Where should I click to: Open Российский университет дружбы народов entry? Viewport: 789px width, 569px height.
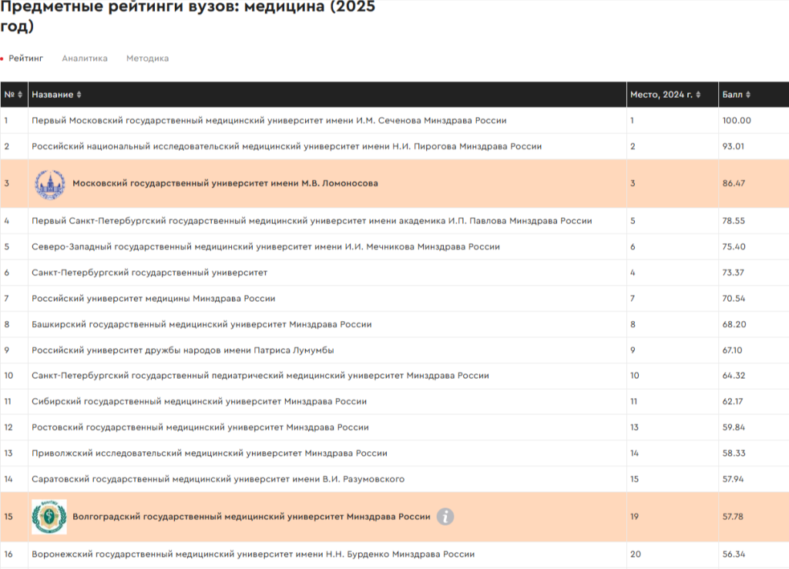[x=183, y=350]
